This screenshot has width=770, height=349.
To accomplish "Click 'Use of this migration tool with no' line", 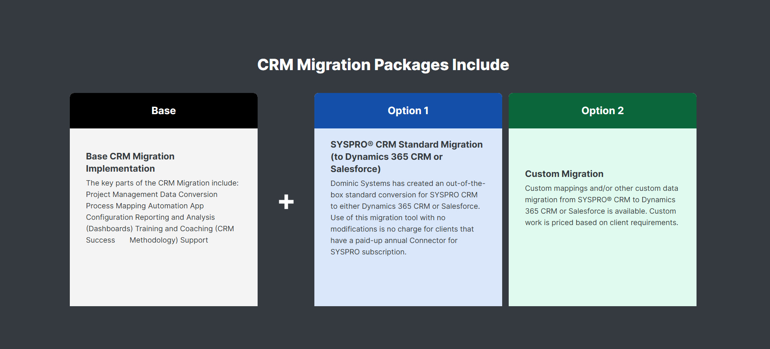I will point(388,218).
